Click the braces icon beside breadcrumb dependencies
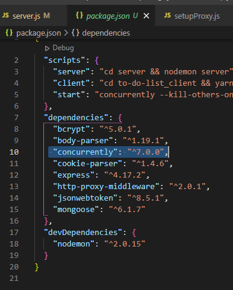The height and width of the screenshot is (290, 233). click(75, 33)
